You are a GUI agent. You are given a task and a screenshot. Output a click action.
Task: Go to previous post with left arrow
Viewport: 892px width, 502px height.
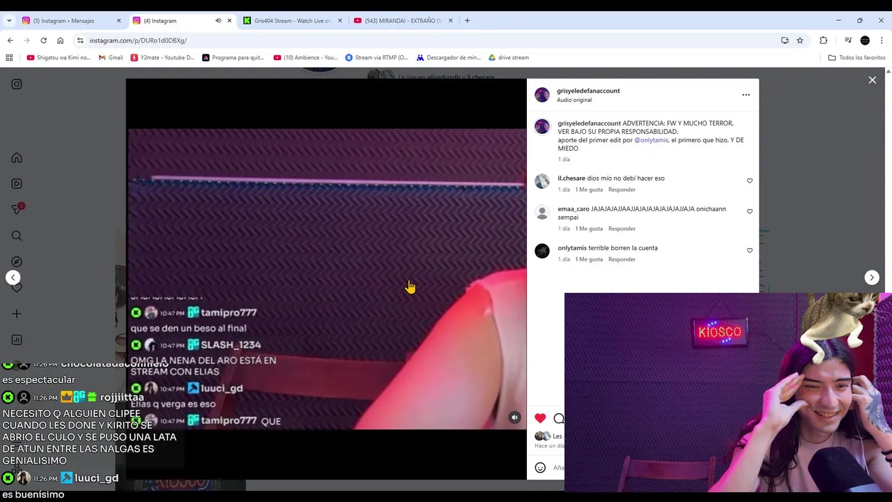tap(13, 277)
